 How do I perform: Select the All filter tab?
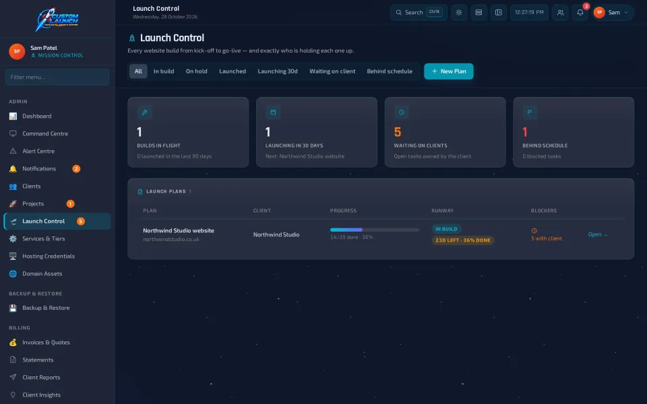pyautogui.click(x=138, y=71)
